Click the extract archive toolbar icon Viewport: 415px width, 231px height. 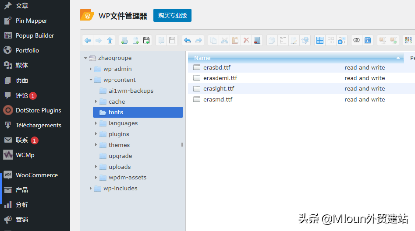[383, 40]
